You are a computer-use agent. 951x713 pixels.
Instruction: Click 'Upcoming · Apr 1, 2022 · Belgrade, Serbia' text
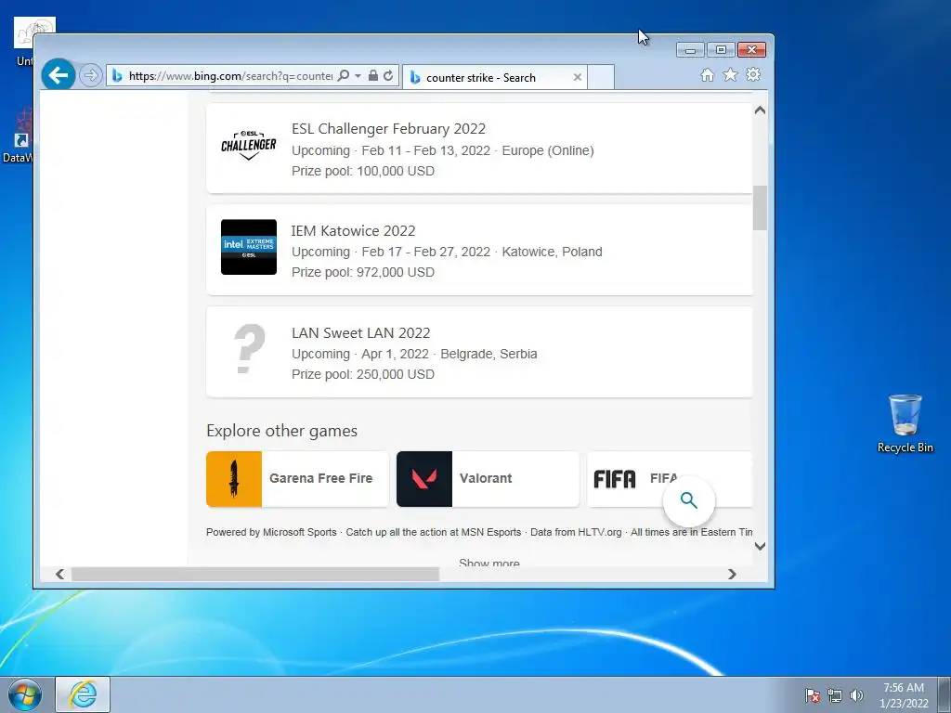point(414,354)
